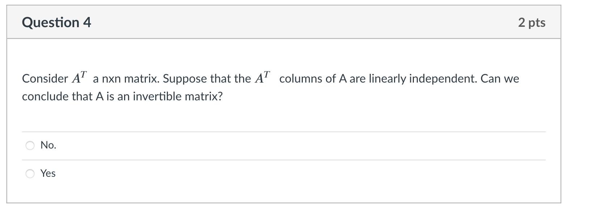The image size is (589, 213).
Task: Click the circle next to "Yes"
Action: 30,174
